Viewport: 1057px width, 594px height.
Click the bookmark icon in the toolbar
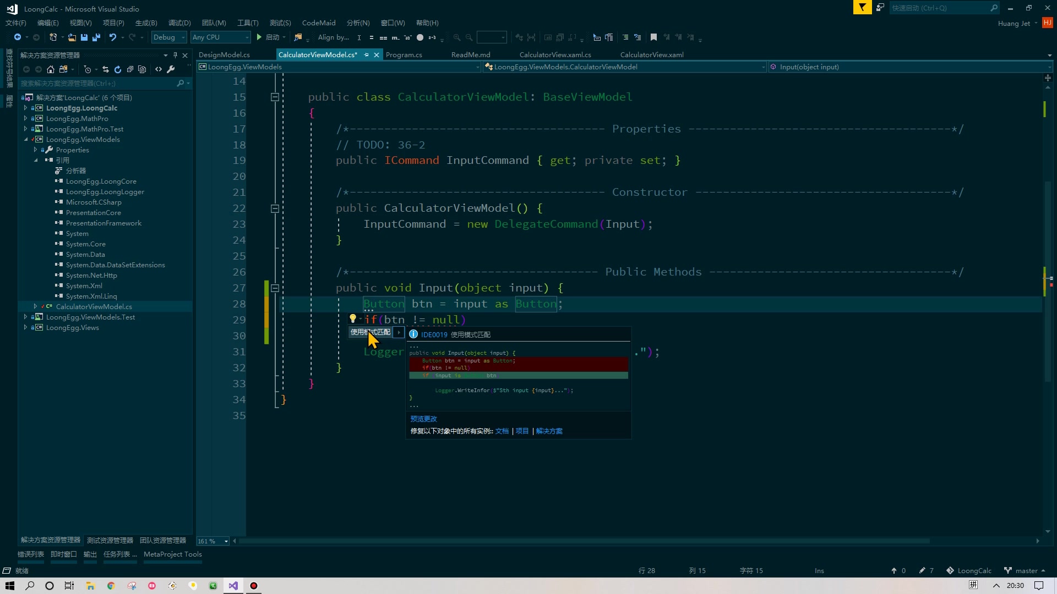click(653, 37)
